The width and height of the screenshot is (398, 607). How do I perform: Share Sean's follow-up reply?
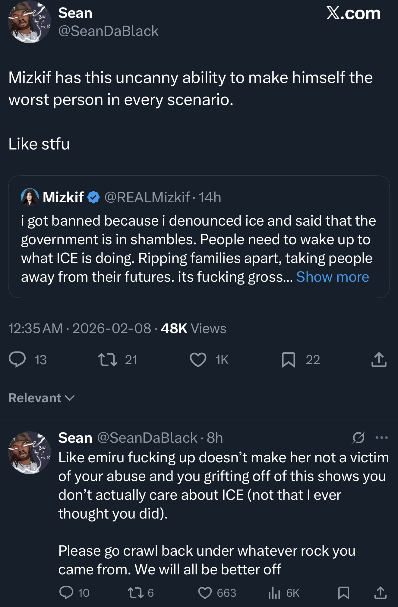380,593
